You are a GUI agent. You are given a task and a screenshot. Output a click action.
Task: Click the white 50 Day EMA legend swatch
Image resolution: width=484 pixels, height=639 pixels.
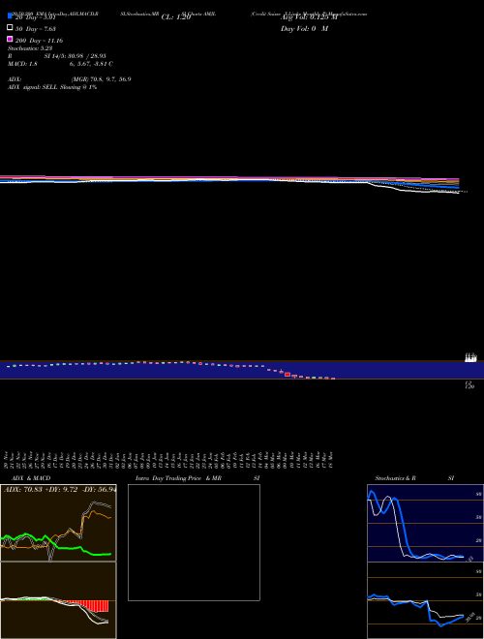point(10,28)
